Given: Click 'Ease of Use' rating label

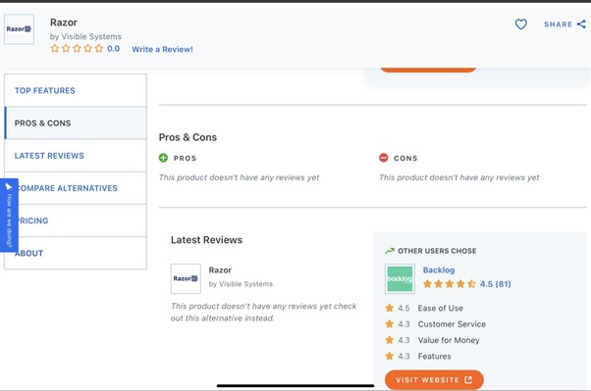Looking at the screenshot, I should (440, 308).
